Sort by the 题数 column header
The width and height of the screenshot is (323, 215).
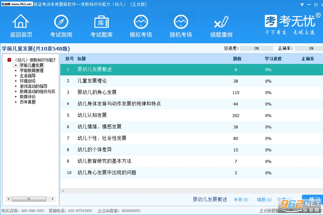point(237,59)
